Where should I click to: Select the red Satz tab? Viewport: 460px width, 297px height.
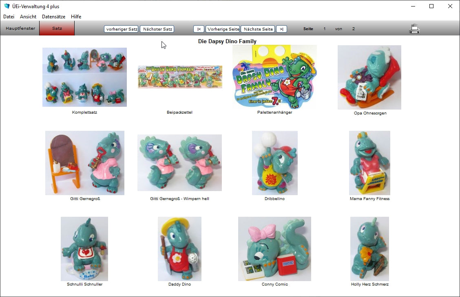coord(57,29)
